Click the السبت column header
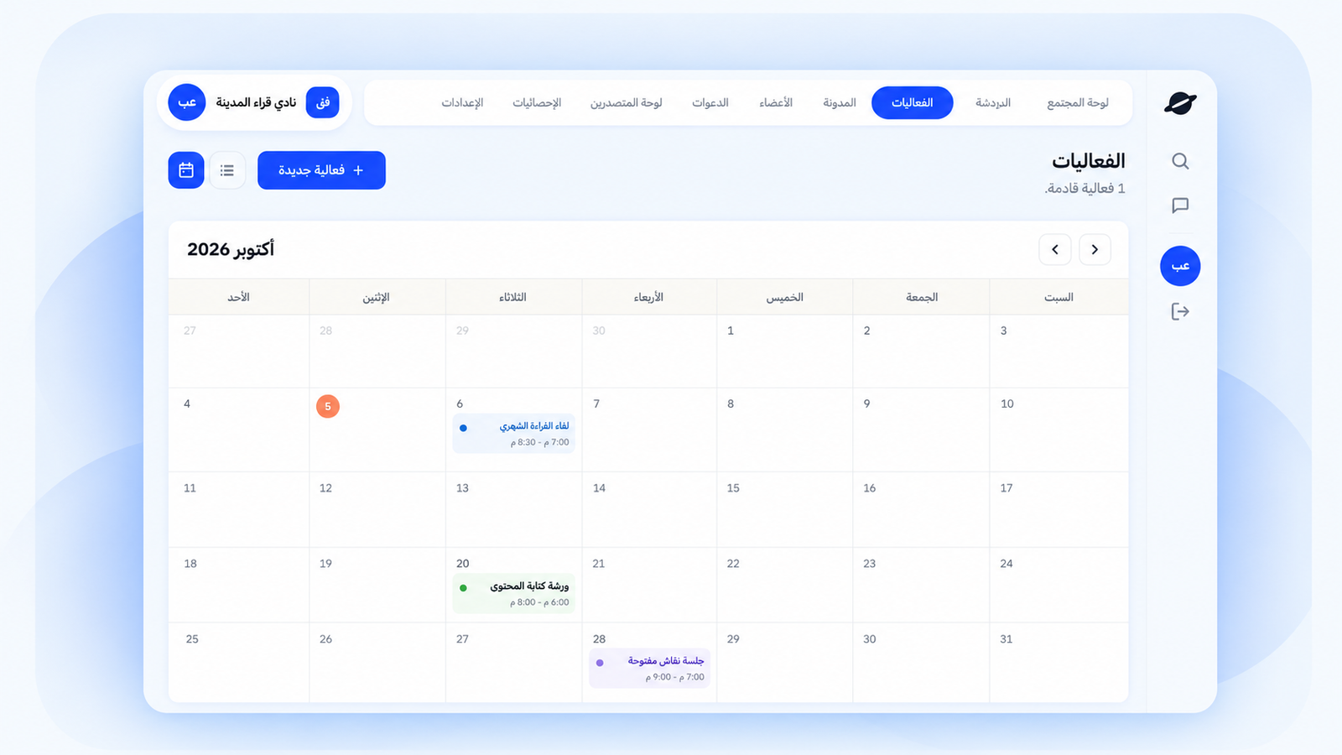 [x=1059, y=297]
